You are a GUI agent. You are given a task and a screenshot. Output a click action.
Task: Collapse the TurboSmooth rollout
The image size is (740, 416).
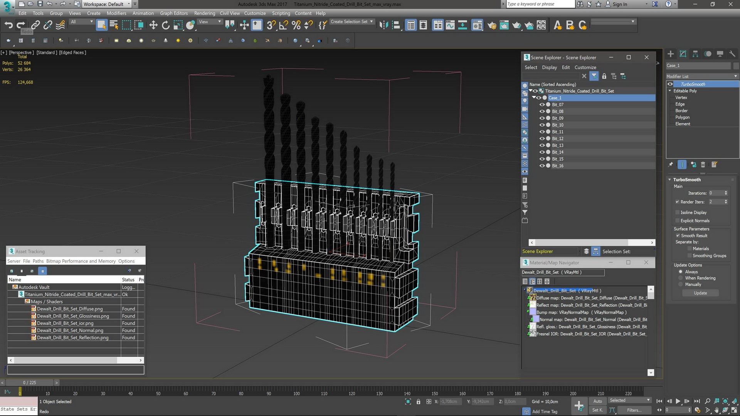[670, 180]
